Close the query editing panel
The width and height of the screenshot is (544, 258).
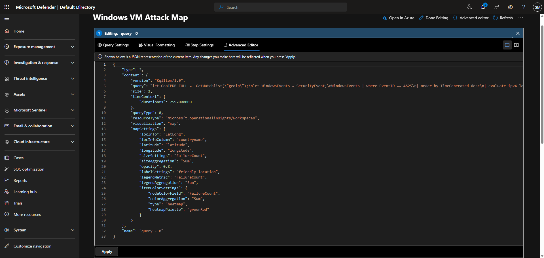click(518, 33)
